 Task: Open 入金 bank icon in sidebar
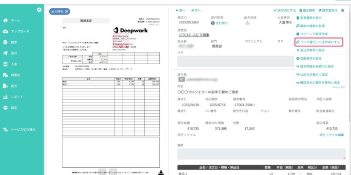tap(5, 64)
